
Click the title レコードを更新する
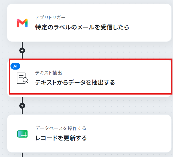point(61,138)
